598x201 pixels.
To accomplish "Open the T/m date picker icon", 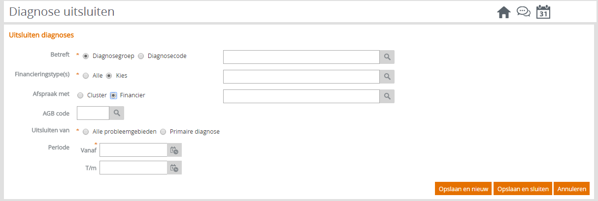I will 174,168.
